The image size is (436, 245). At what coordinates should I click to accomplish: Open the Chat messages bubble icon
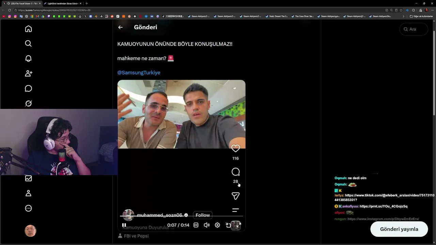click(28, 88)
